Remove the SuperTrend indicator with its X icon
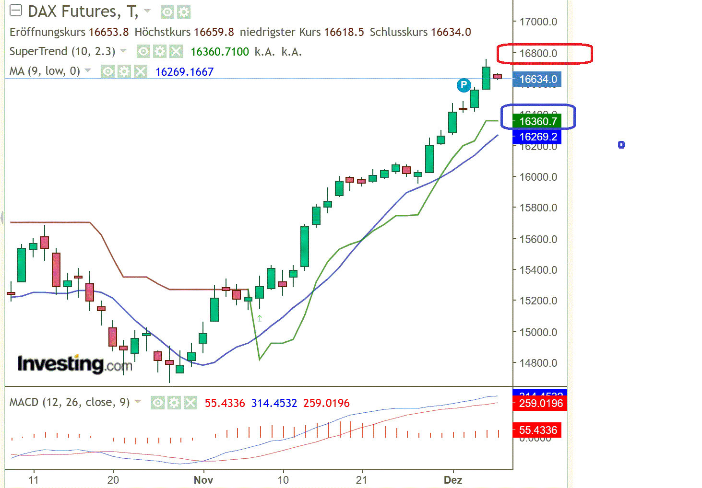Viewport: 702px width, 488px height. 176,51
